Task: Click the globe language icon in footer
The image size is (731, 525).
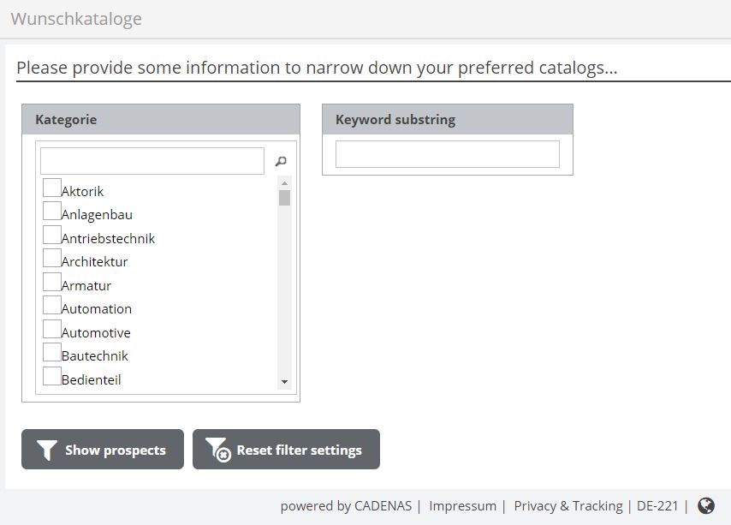Action: 706,505
